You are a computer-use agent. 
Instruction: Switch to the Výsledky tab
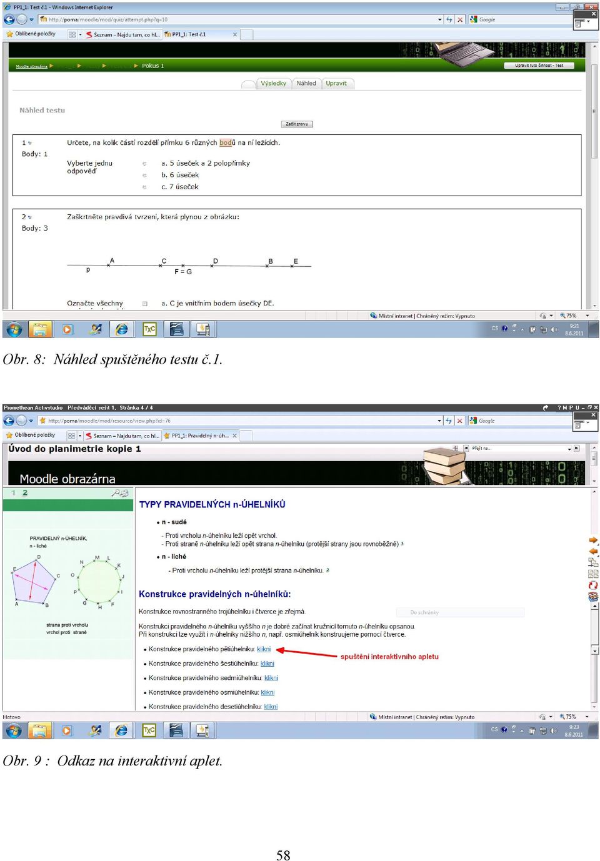[273, 83]
